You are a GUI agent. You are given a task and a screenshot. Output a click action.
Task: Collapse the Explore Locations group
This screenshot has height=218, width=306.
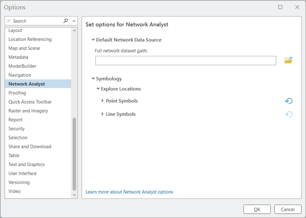coord(98,89)
